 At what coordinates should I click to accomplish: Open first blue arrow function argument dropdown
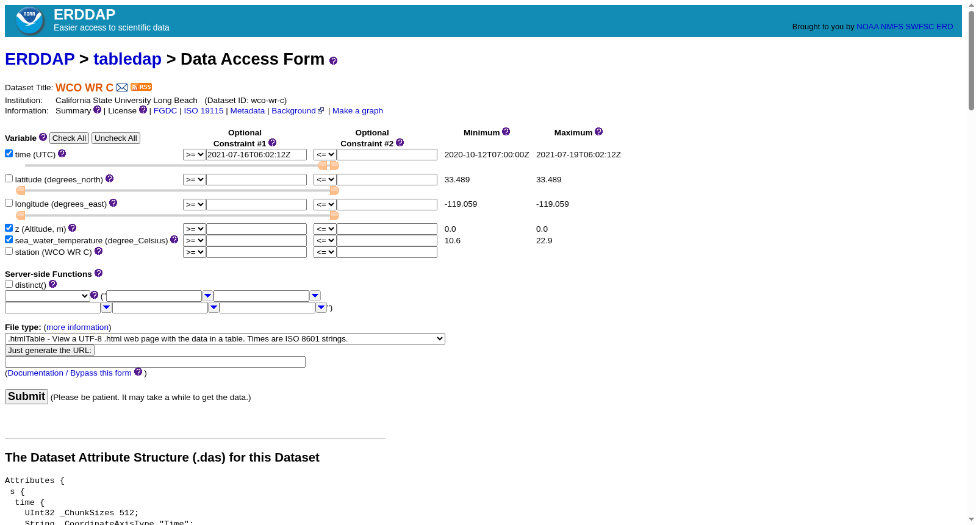(x=207, y=296)
